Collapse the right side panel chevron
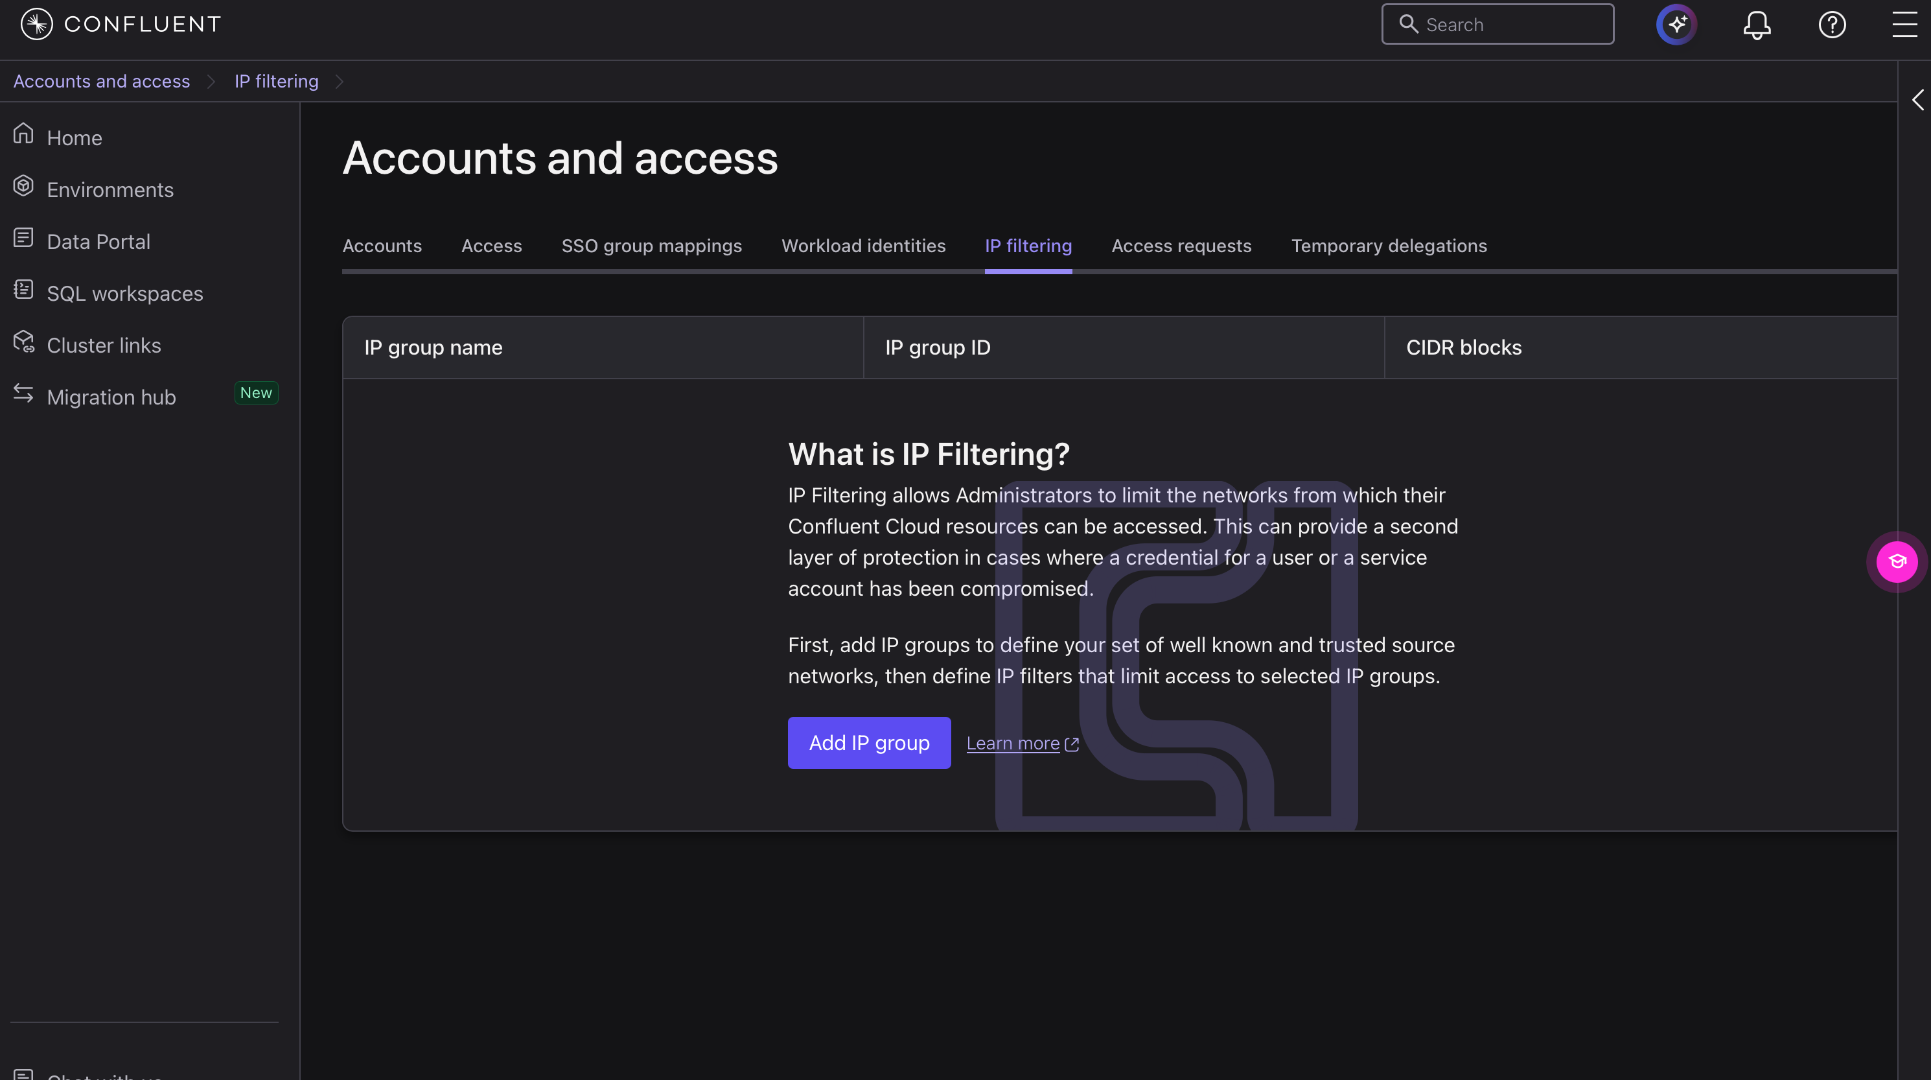1931x1080 pixels. point(1917,100)
